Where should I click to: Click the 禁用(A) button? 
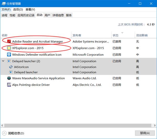145,133
